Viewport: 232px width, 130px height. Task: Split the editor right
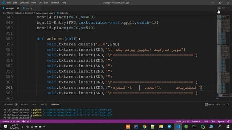[224, 8]
